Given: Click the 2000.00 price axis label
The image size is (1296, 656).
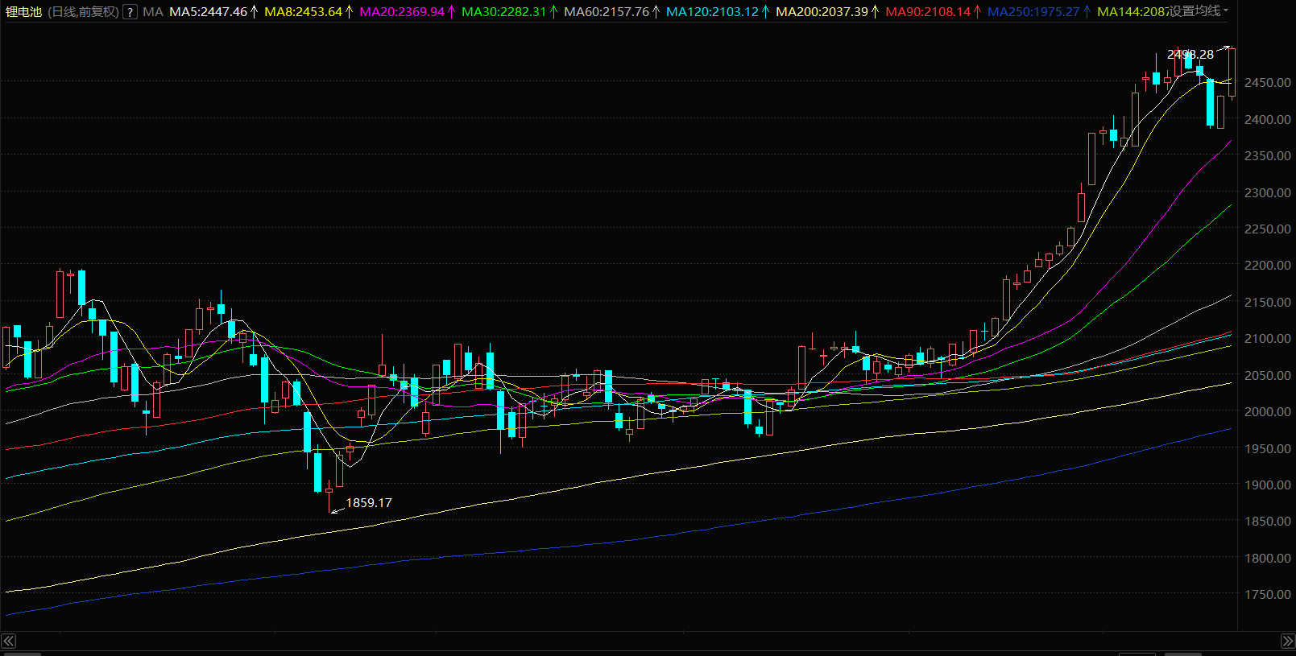Looking at the screenshot, I should click(x=1268, y=412).
